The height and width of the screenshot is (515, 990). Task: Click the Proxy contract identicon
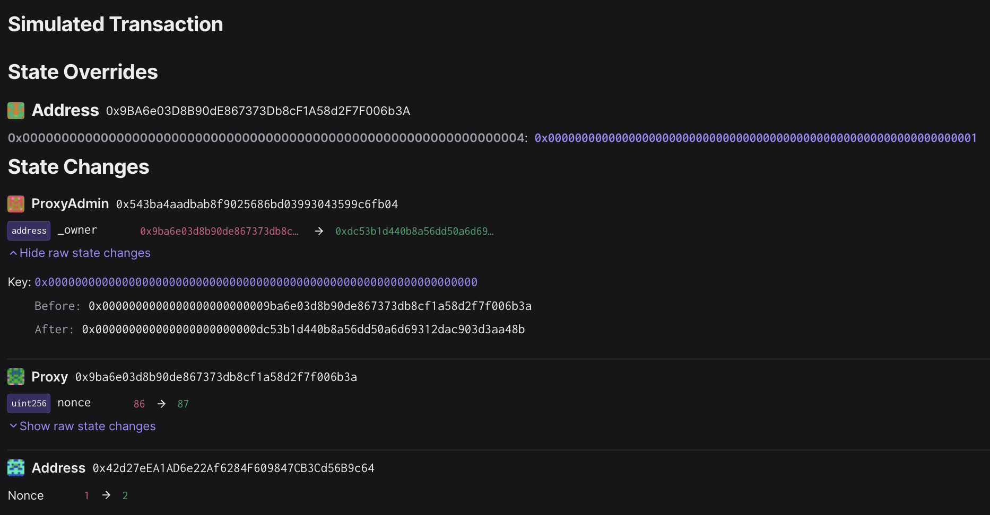[x=16, y=377]
